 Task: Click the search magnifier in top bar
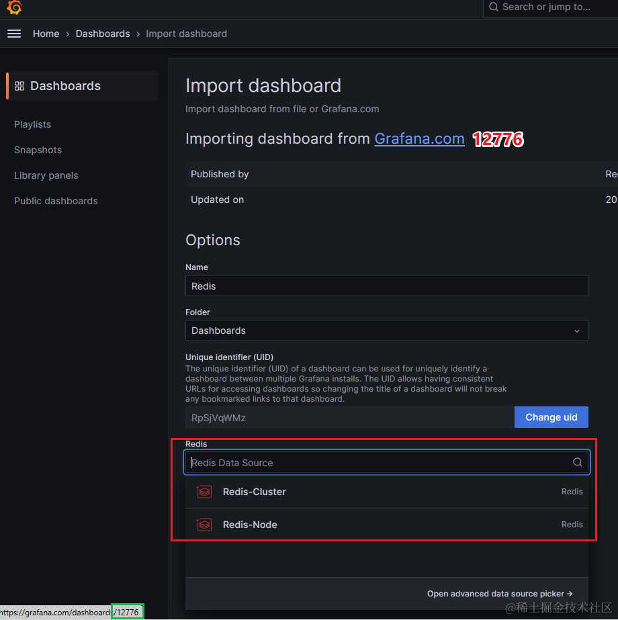click(x=494, y=7)
